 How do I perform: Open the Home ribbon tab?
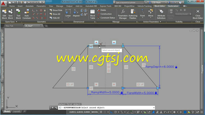(12, 6)
